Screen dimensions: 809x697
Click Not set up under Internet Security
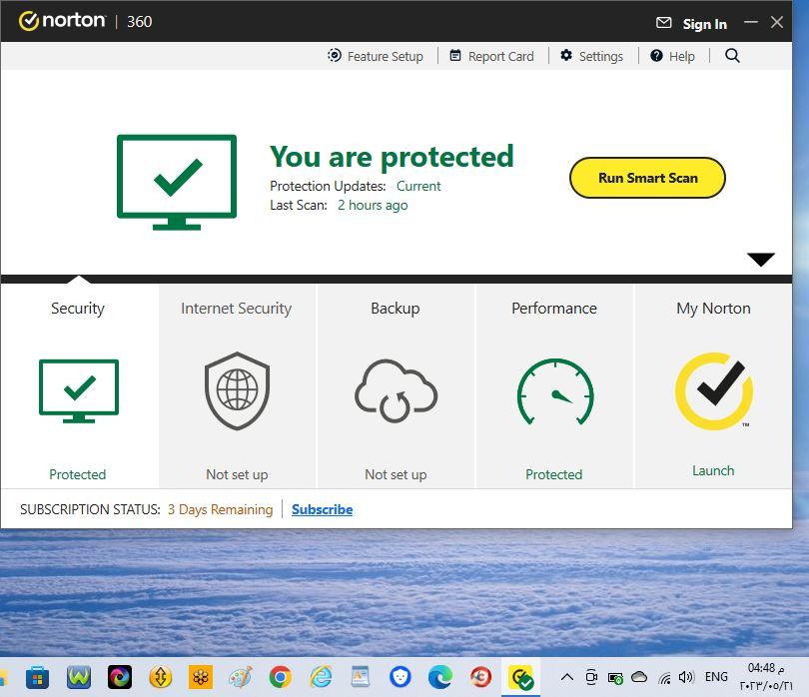pyautogui.click(x=237, y=474)
